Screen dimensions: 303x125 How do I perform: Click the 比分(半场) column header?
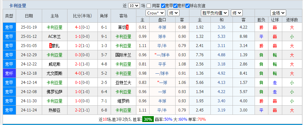point(82,16)
